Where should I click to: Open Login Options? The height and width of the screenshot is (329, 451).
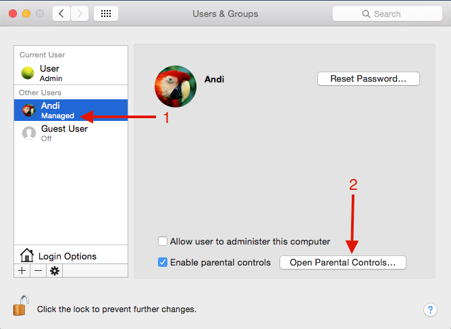coord(66,256)
